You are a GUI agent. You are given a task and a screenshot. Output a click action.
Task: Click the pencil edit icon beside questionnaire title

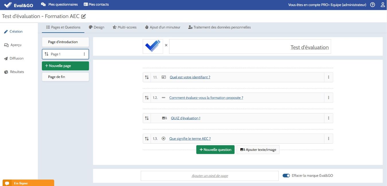[x=83, y=16]
